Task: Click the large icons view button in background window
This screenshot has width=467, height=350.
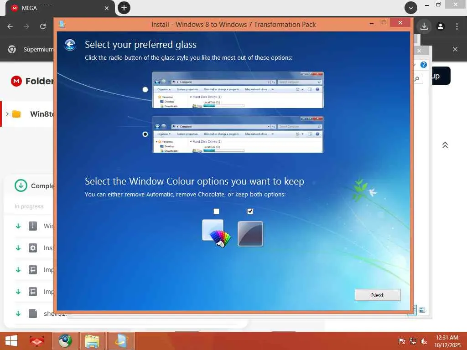Action: click(422, 310)
